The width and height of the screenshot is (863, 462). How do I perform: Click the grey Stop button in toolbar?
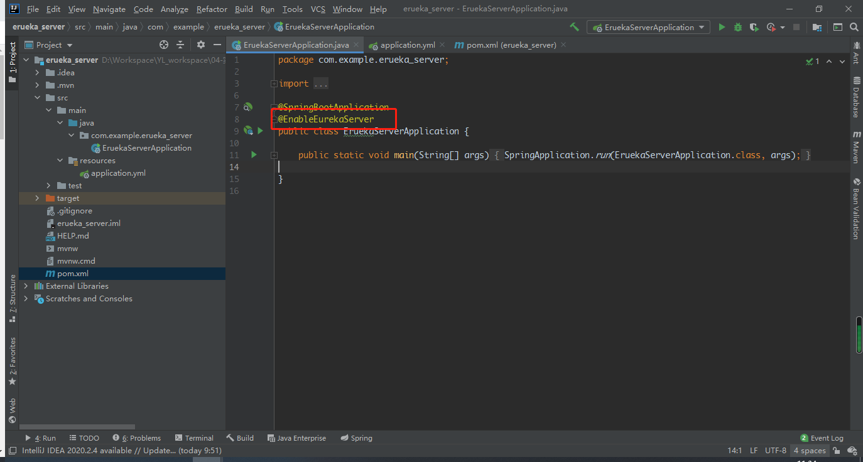click(796, 27)
